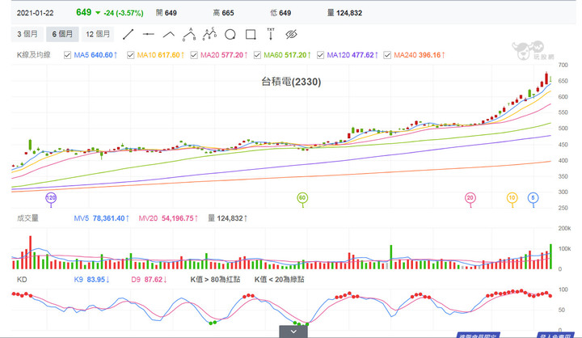Click the blue 5 marker on chart
This screenshot has width=582, height=338.
[533, 198]
